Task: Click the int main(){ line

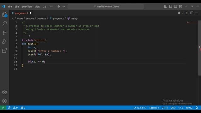Action: [30, 44]
